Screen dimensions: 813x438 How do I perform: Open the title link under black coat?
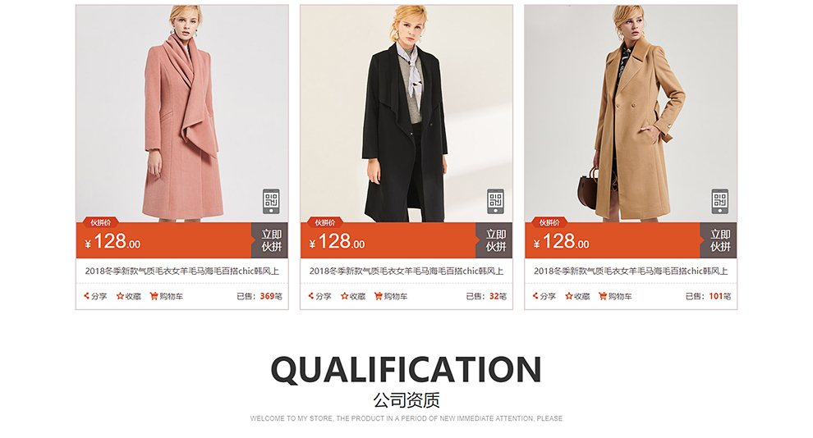tap(406, 271)
